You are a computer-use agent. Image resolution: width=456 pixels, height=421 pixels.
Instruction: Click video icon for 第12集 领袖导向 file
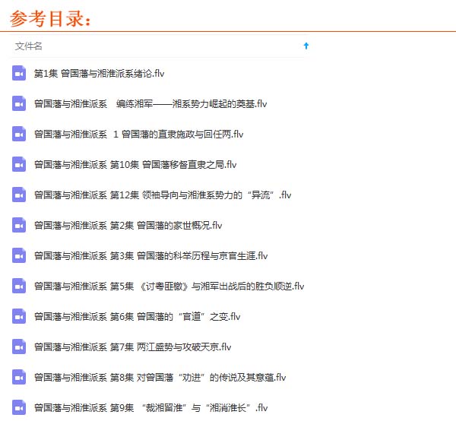(19, 195)
